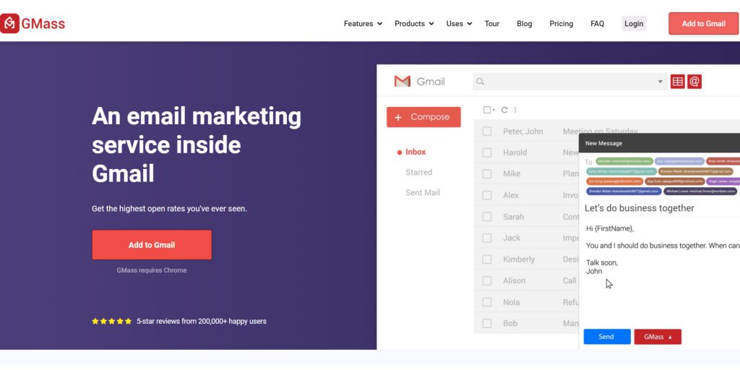Go to the Pricing page
The width and height of the screenshot is (740, 370).
point(561,24)
